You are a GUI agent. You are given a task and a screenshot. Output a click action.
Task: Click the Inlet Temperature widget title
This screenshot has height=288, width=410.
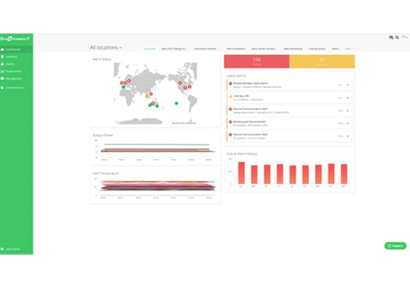[106, 173]
